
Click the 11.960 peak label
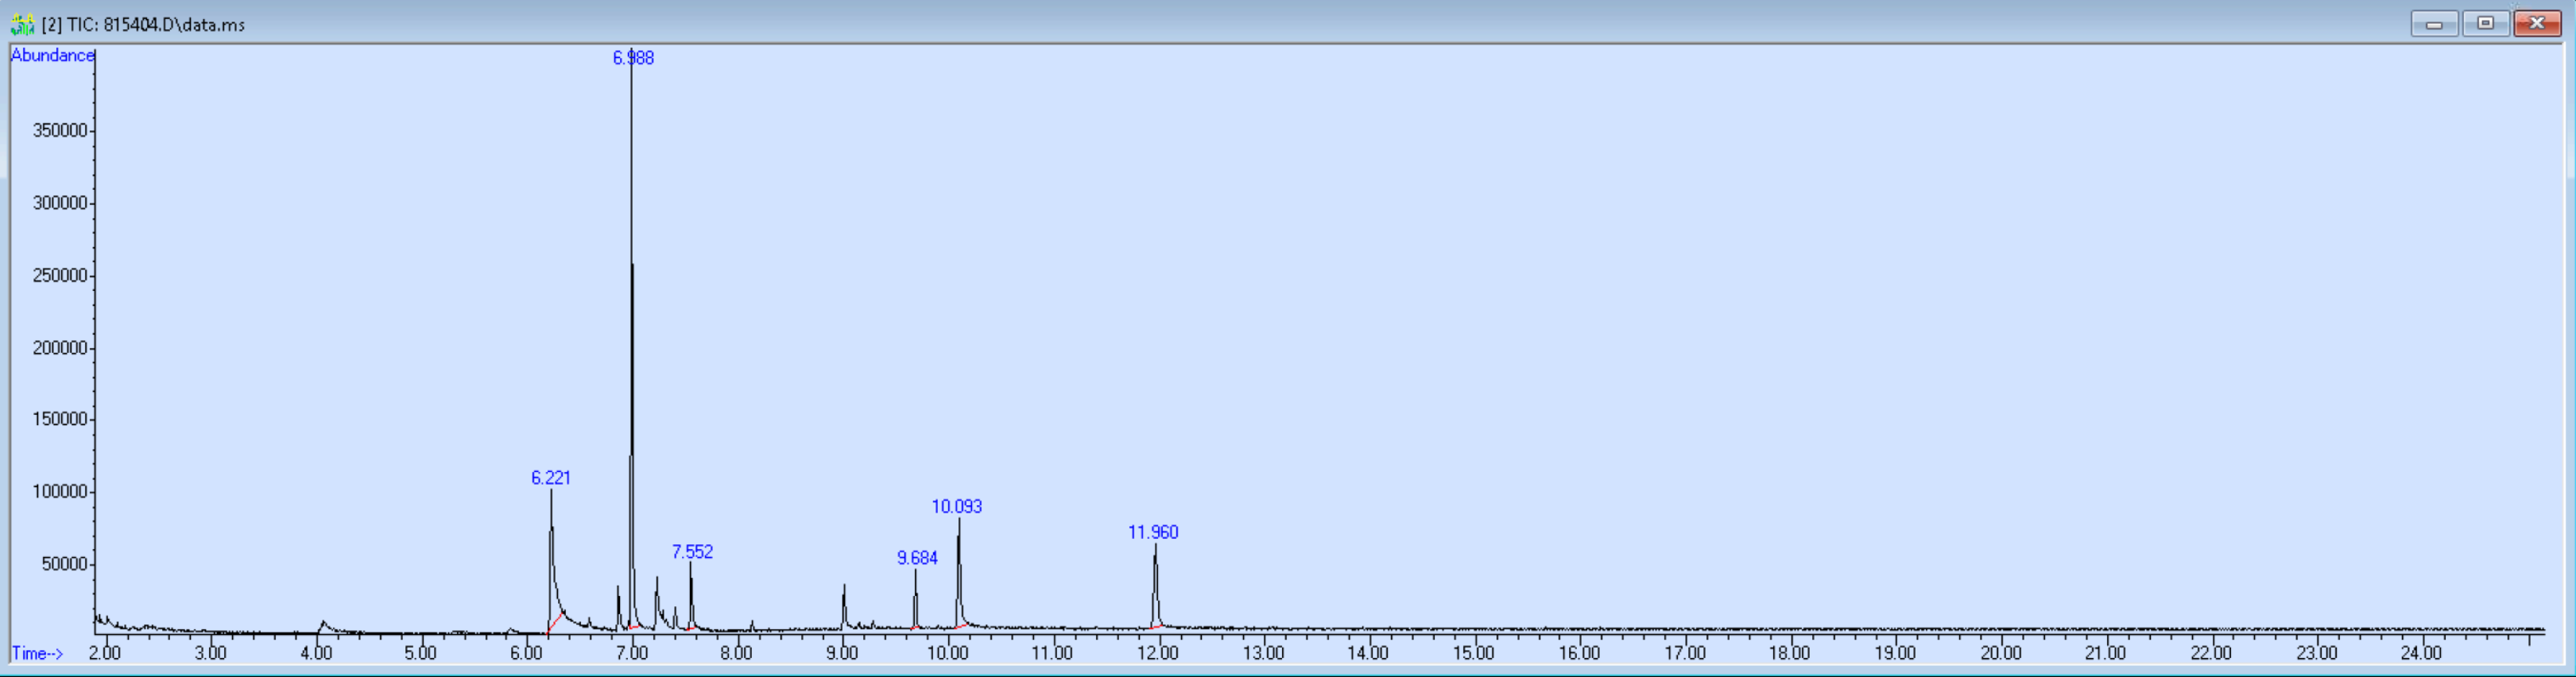click(1153, 533)
